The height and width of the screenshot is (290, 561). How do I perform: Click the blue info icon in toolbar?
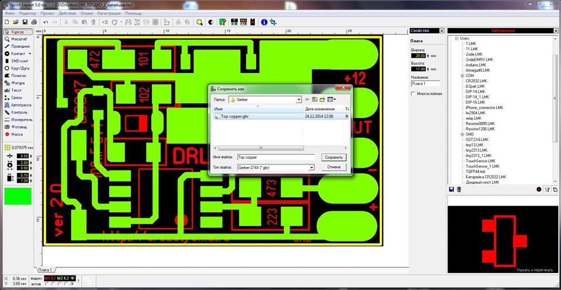(x=264, y=22)
